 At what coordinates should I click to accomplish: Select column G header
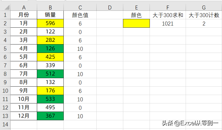coord(204,7)
